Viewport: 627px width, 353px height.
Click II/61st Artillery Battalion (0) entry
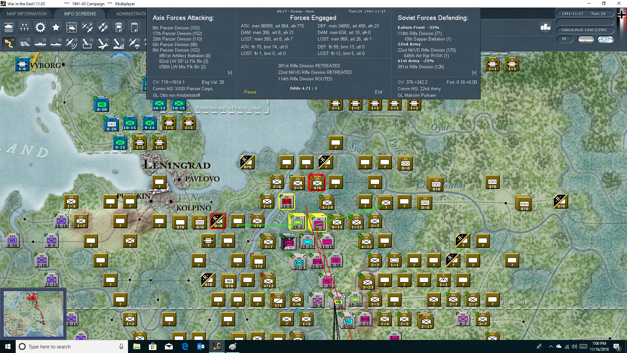pos(185,56)
